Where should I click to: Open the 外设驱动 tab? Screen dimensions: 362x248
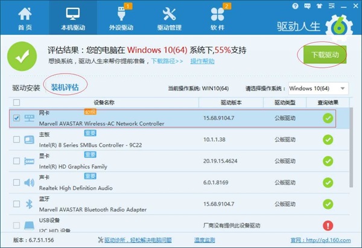pos(121,19)
